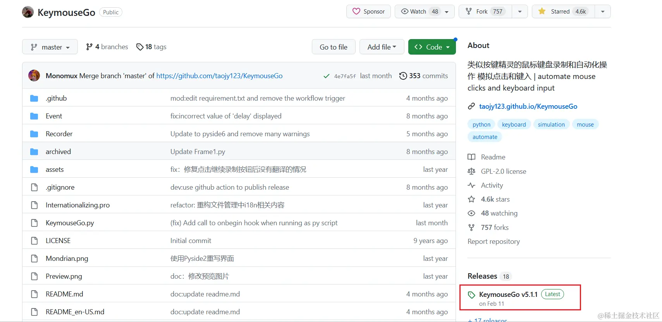Click the tag icon beside KeymouseGo v5.1.1

pyautogui.click(x=471, y=295)
